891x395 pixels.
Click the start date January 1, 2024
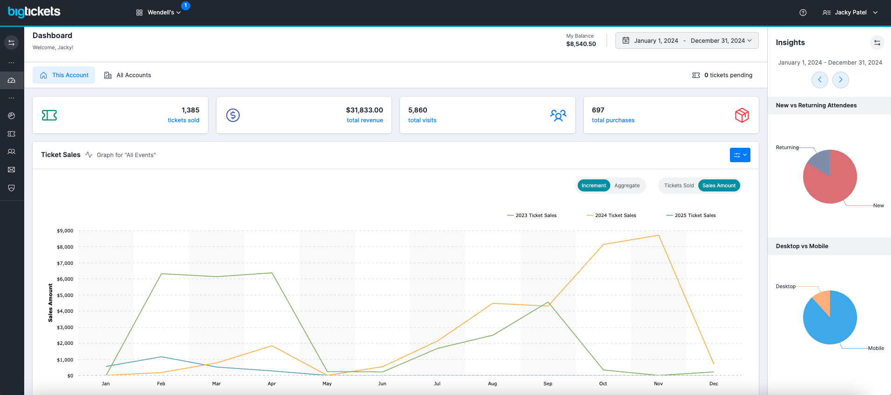(x=656, y=40)
